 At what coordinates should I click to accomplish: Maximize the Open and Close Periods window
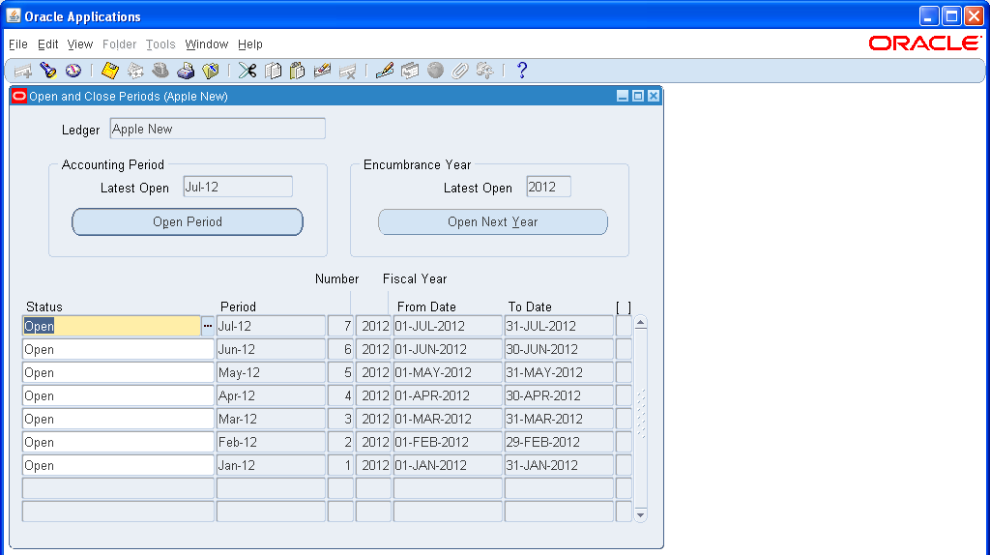[638, 96]
